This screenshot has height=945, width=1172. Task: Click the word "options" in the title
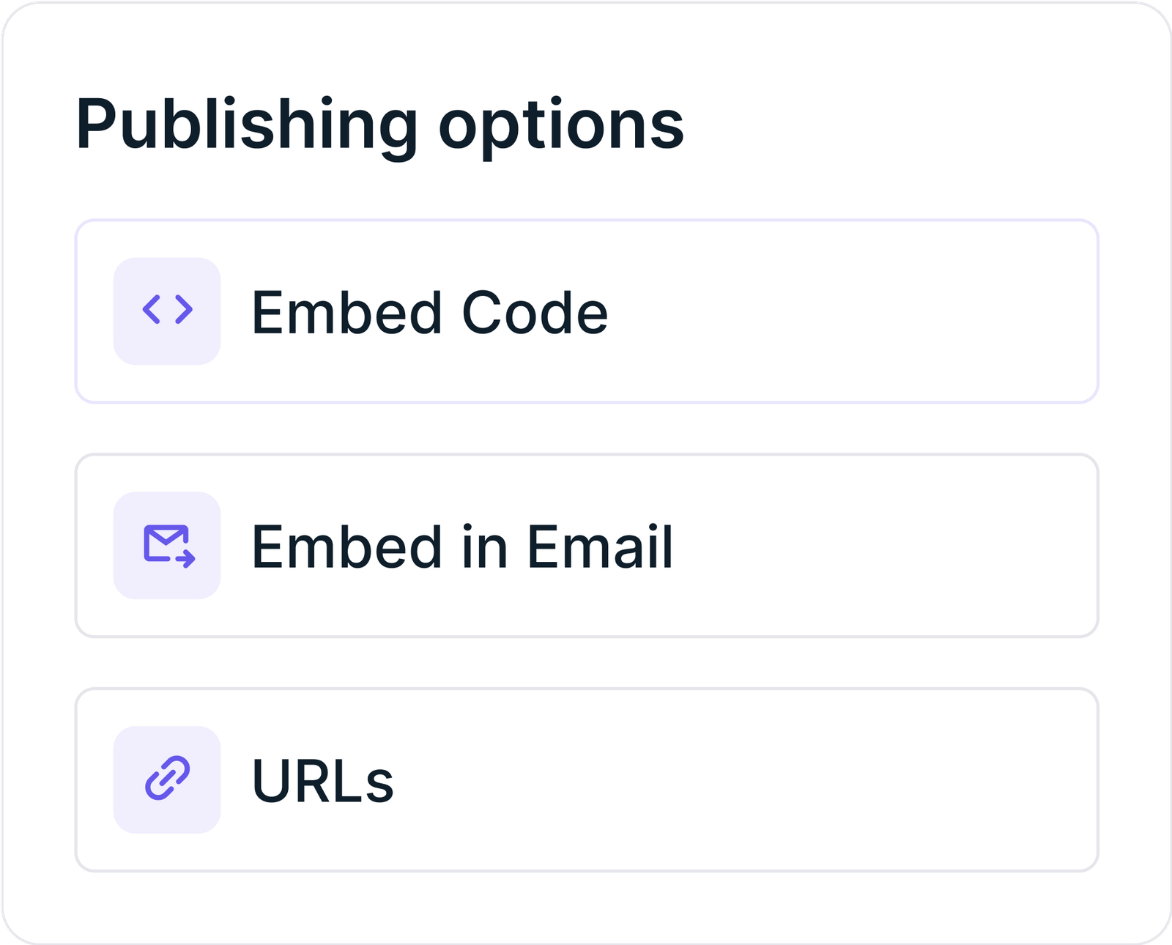(x=561, y=126)
